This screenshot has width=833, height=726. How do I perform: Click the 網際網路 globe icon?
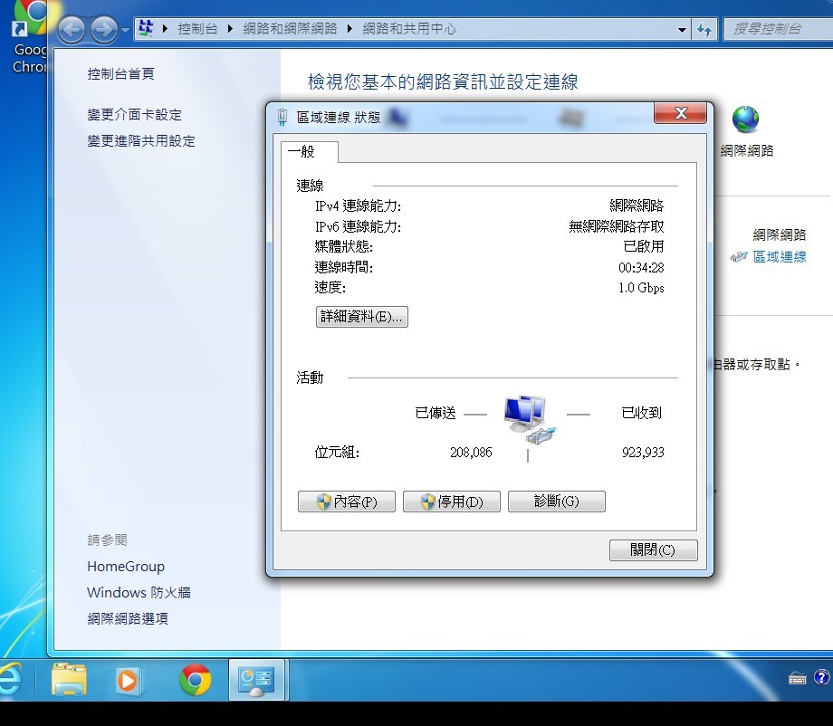(x=745, y=119)
